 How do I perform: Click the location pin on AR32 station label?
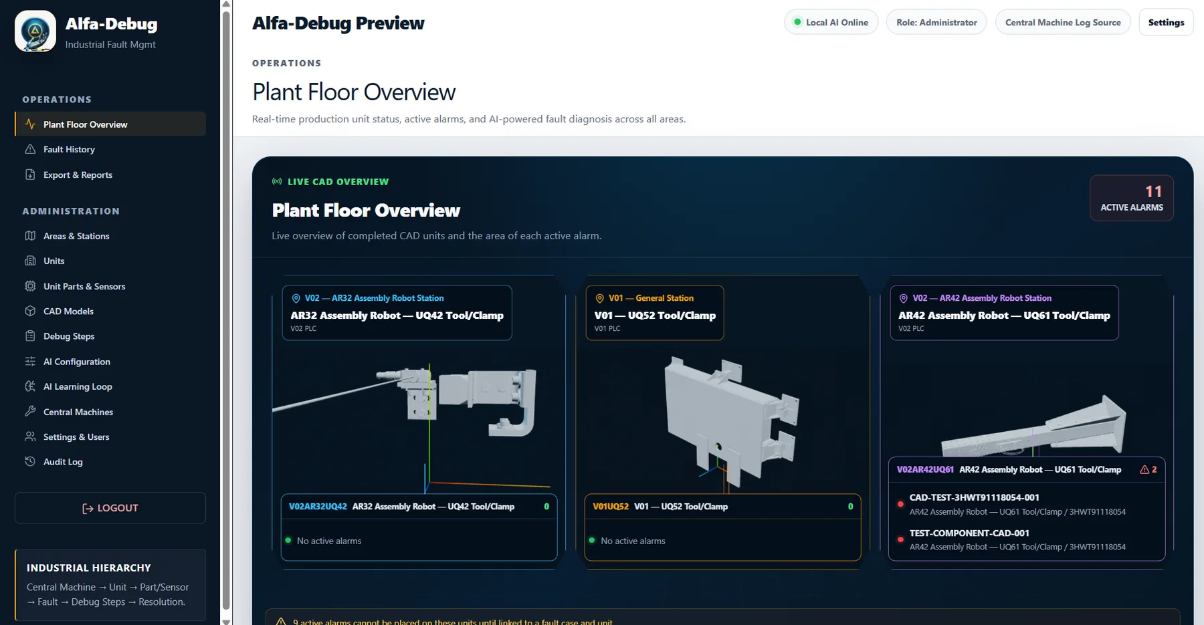point(296,298)
